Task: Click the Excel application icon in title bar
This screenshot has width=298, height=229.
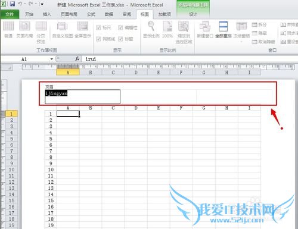Action: tap(4, 4)
